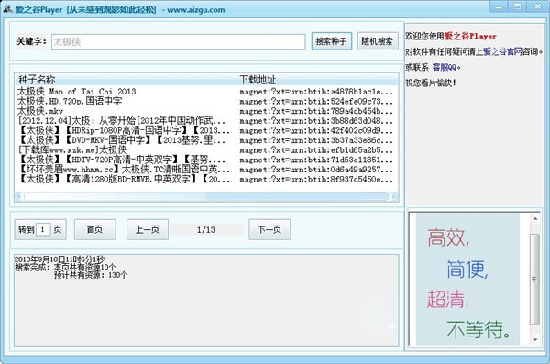This screenshot has height=364, width=550.
Task: Maximize the 爱之谷Player window
Action: [517, 6]
